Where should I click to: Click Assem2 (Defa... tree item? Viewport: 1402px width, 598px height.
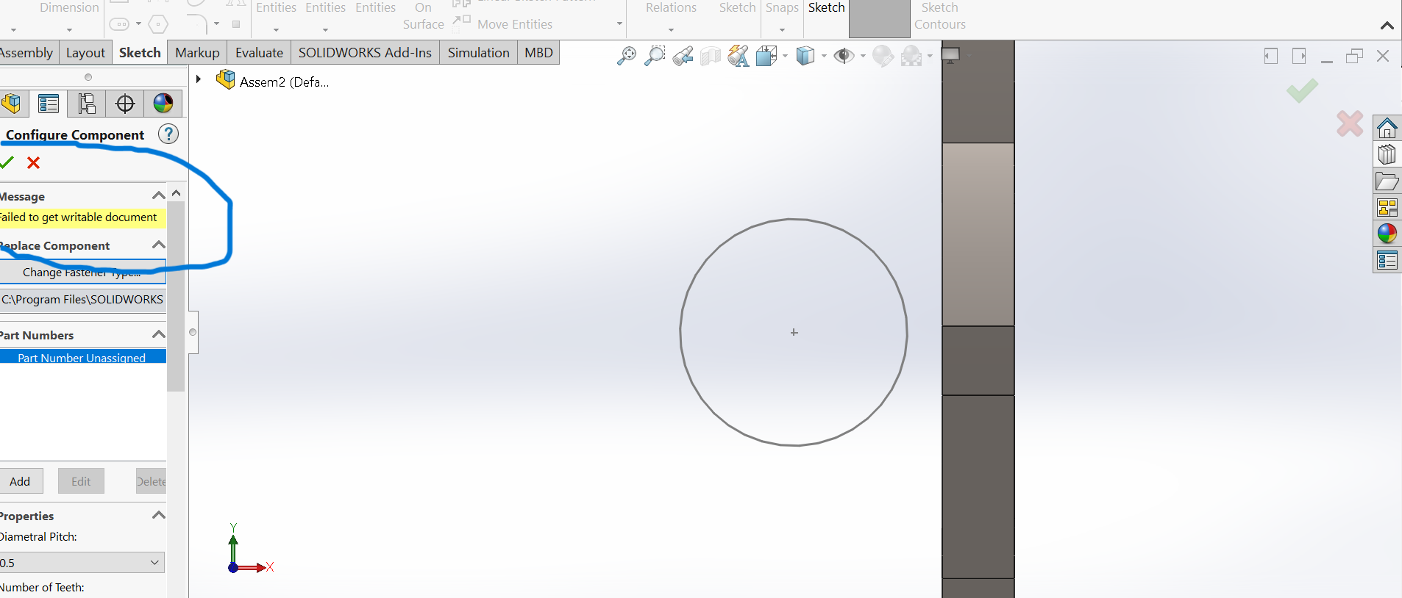[284, 82]
